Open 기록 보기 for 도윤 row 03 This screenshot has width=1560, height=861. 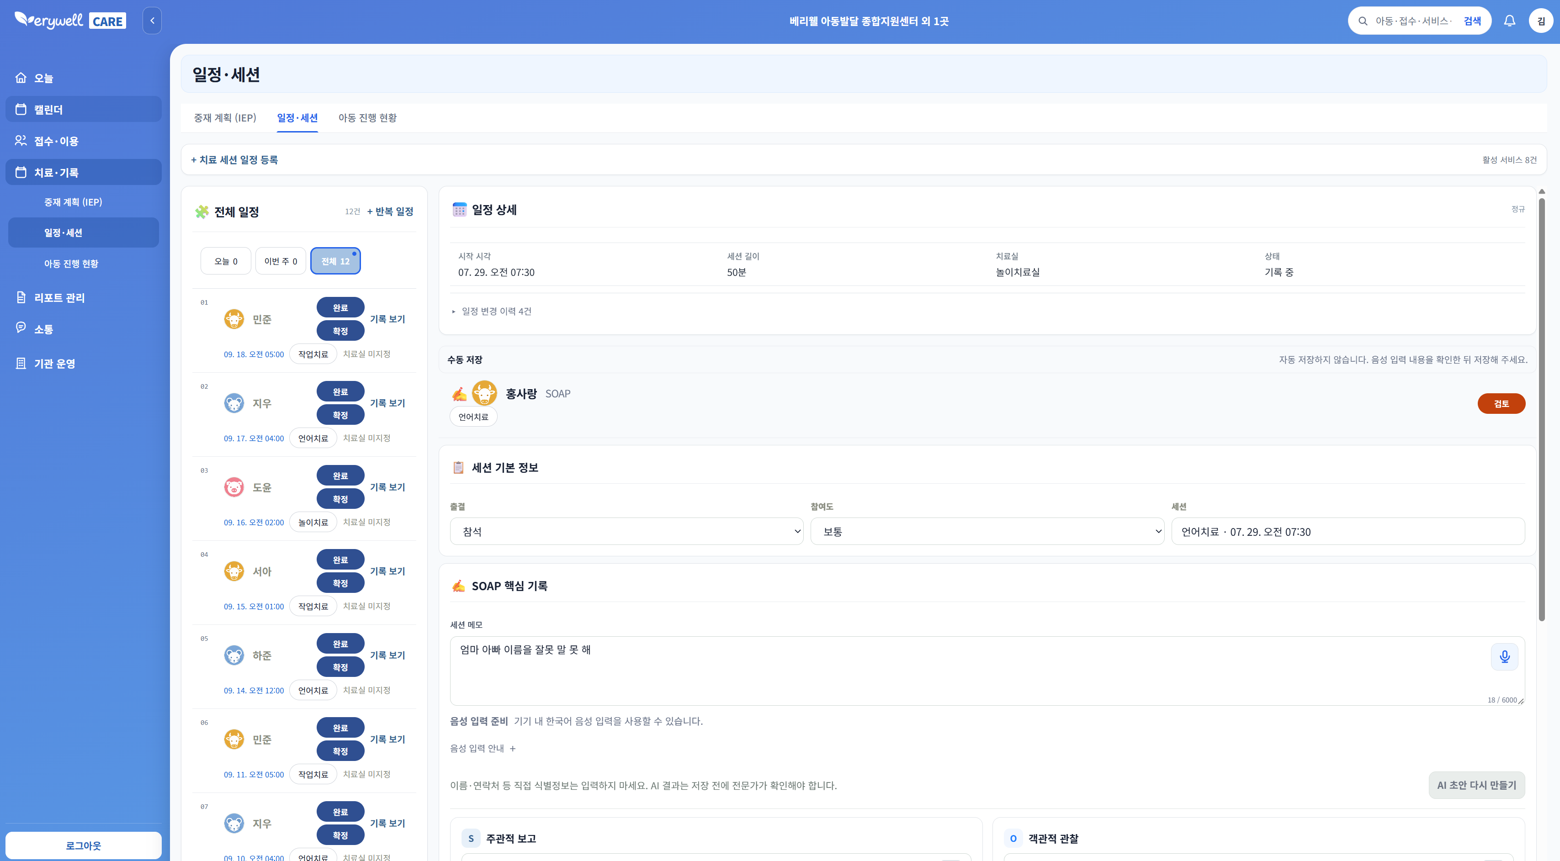[x=387, y=487]
